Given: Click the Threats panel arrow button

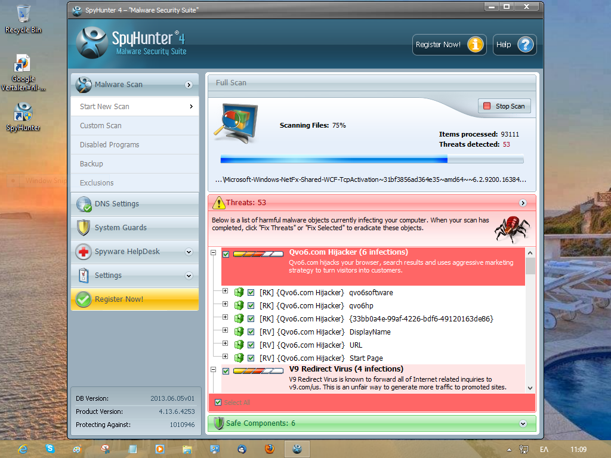Looking at the screenshot, I should 523,203.
